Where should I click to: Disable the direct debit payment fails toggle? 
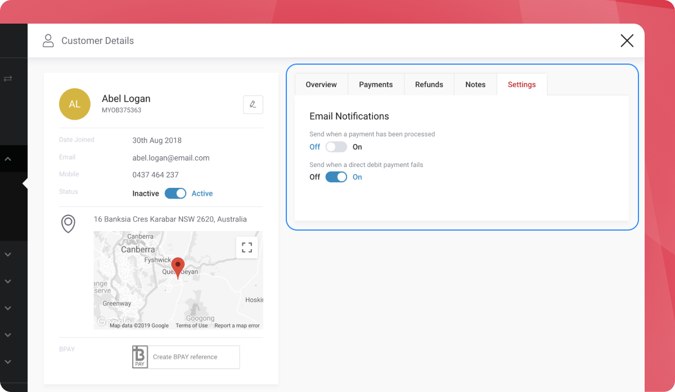click(336, 177)
